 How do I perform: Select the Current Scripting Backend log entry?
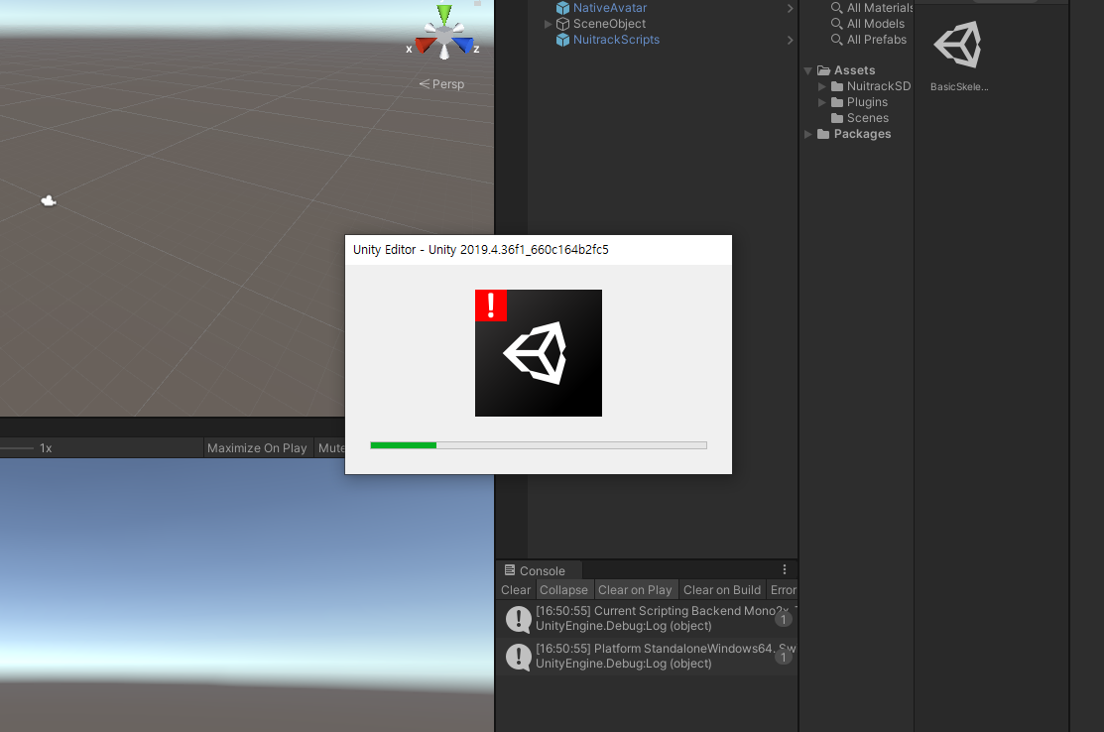coord(647,619)
